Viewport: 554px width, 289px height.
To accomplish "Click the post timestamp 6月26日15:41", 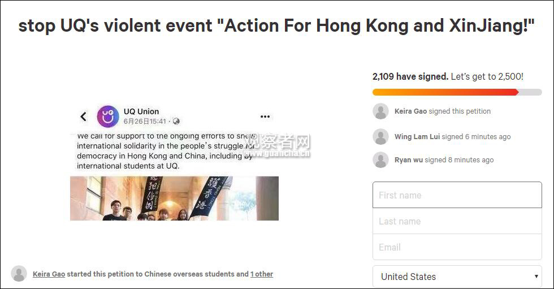I will click(145, 122).
